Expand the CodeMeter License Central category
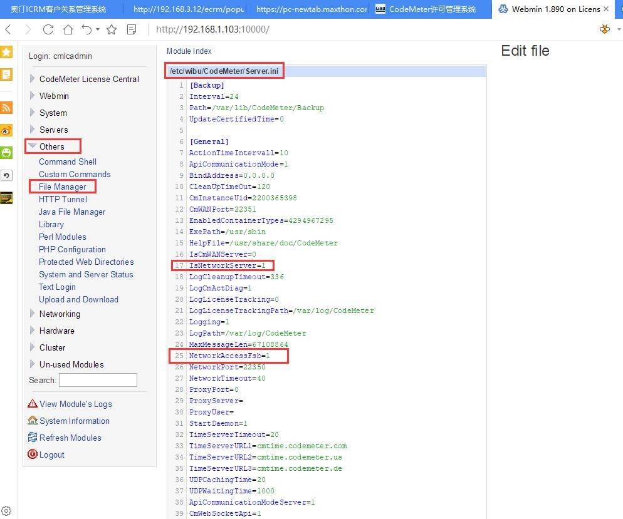623x519 pixels. coord(32,78)
